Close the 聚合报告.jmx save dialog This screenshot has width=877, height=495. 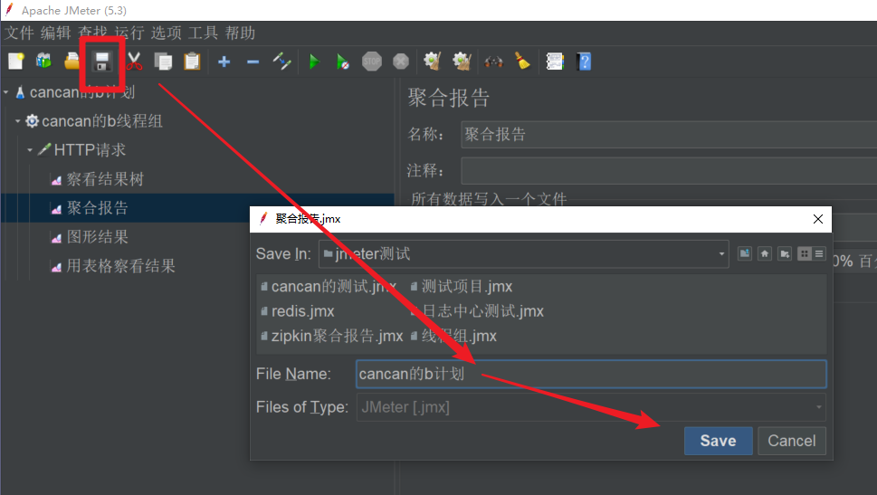pos(817,219)
